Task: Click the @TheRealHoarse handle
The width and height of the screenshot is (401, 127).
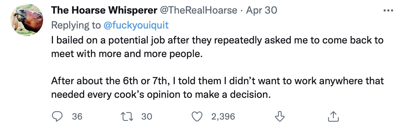Action: pyautogui.click(x=198, y=10)
